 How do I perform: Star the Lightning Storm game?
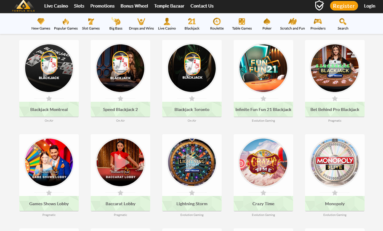192,193
